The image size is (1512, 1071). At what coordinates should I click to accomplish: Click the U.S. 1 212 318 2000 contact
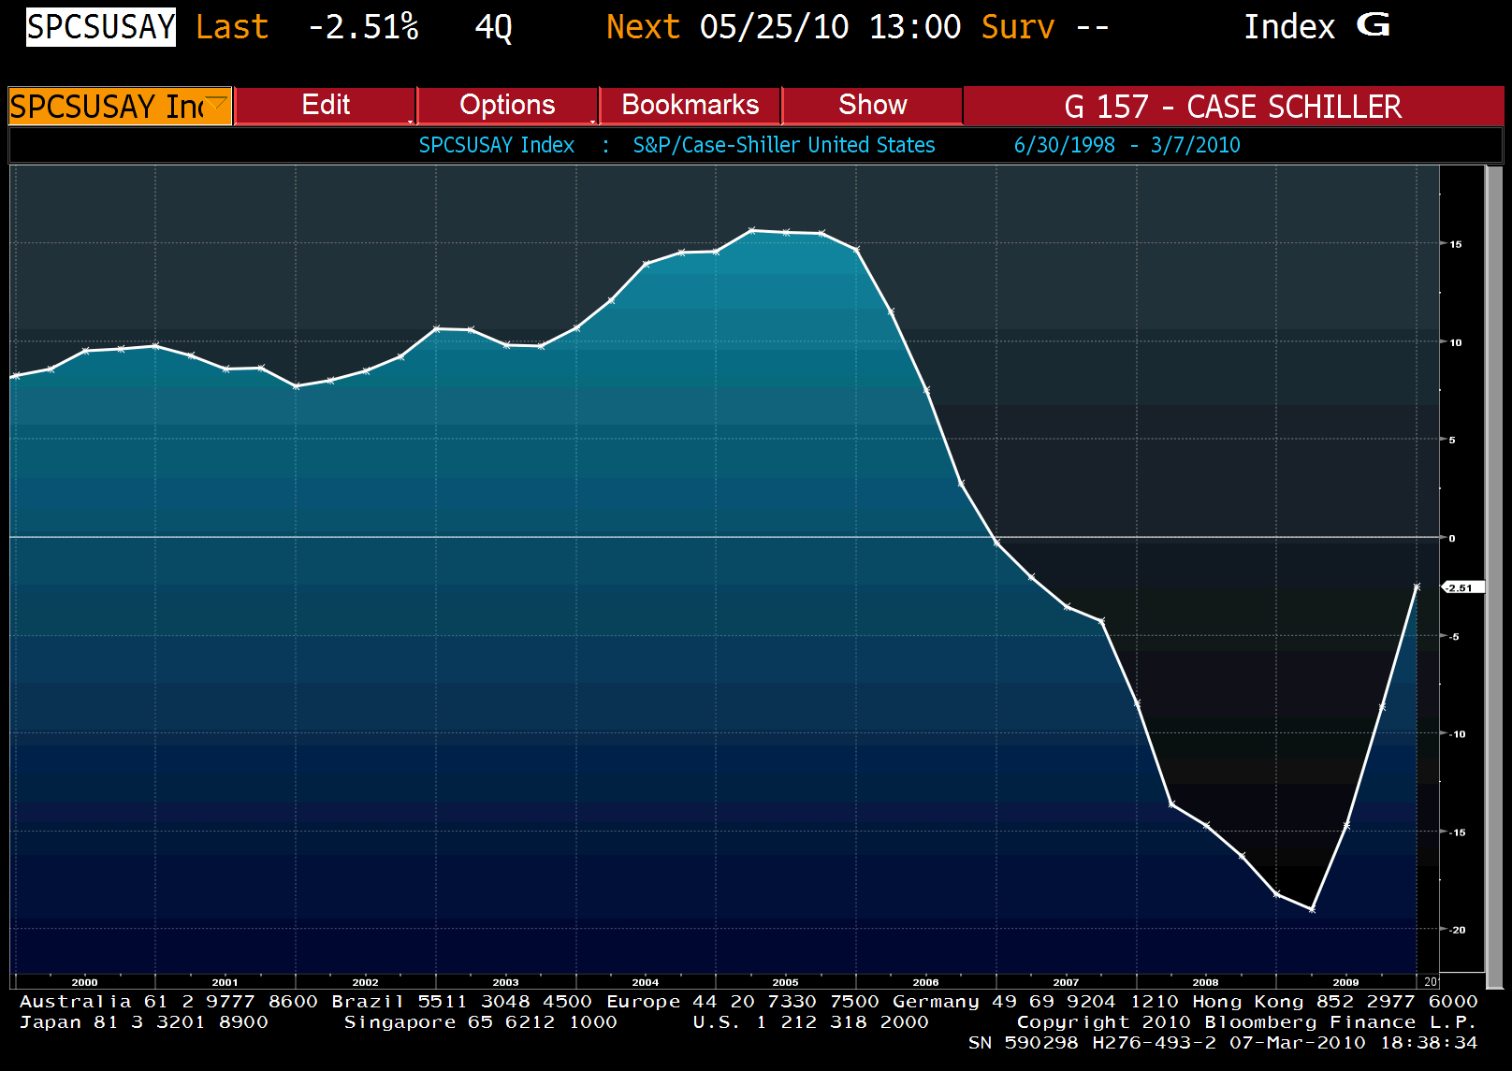pos(811,1022)
